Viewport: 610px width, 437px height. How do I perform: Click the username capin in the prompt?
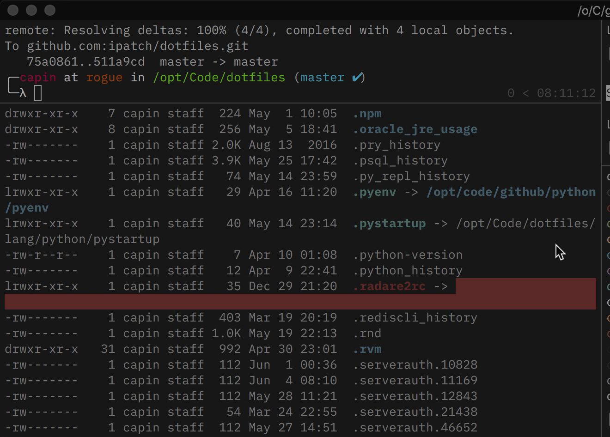(x=38, y=78)
